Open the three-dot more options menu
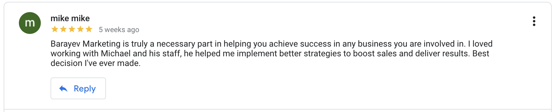The height and width of the screenshot is (112, 553). click(x=534, y=21)
